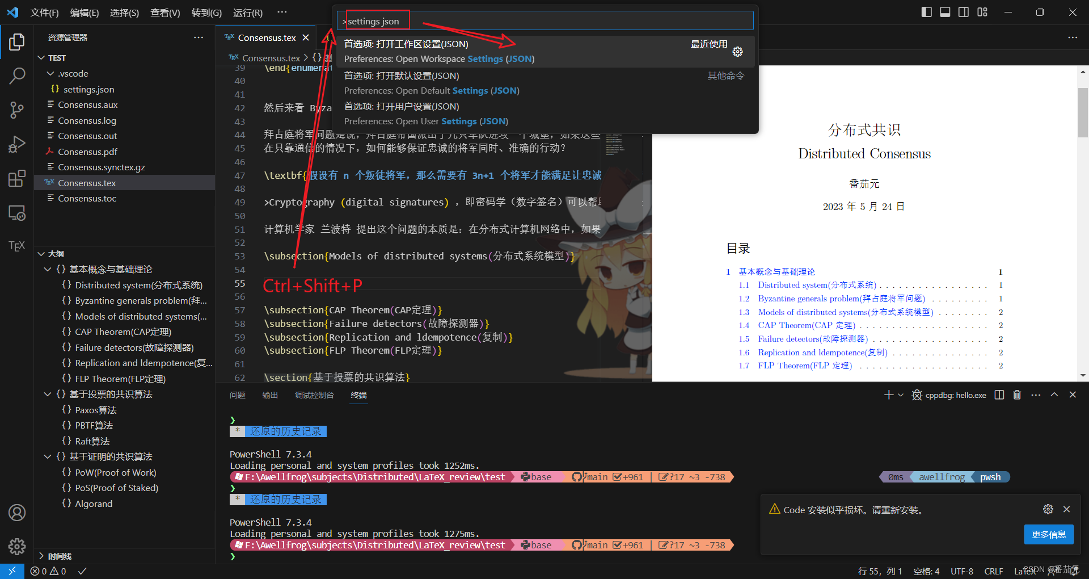Open Consensus.log file in explorer
Image resolution: width=1089 pixels, height=579 pixels.
click(124, 120)
